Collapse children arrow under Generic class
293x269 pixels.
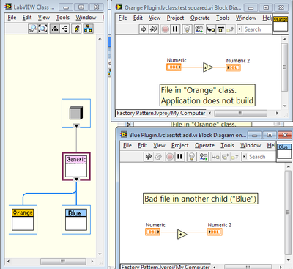tap(76, 180)
